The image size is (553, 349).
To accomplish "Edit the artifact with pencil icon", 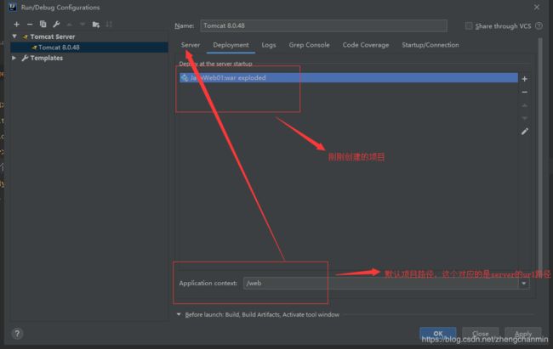I will [x=524, y=132].
